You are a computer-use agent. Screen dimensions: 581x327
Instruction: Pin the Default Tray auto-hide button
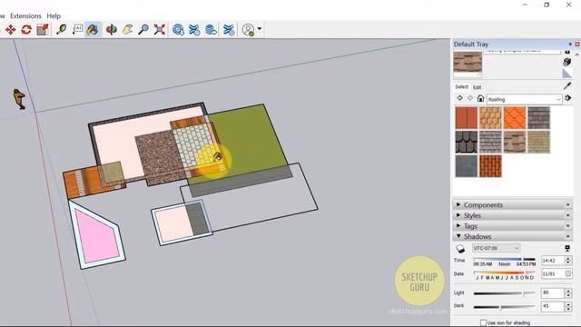click(x=570, y=45)
